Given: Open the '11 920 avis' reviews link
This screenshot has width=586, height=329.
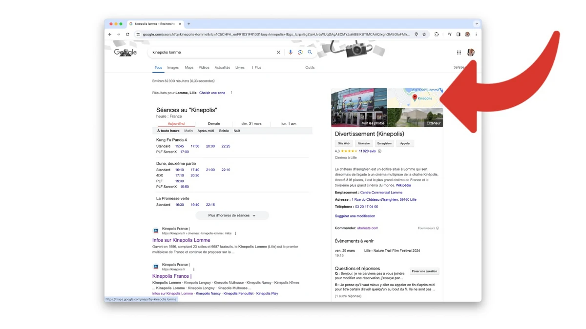Looking at the screenshot, I should [367, 151].
